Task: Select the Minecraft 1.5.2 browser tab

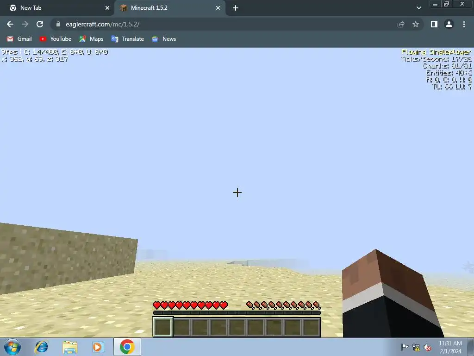Action: [169, 8]
